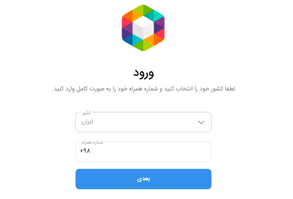Click the white cube in the logo center

(x=143, y=28)
